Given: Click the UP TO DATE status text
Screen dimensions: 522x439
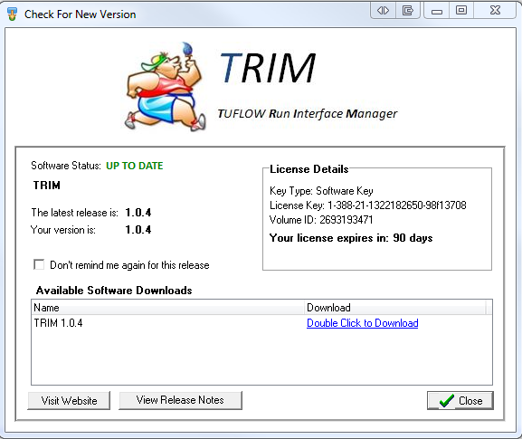Looking at the screenshot, I should tap(135, 166).
